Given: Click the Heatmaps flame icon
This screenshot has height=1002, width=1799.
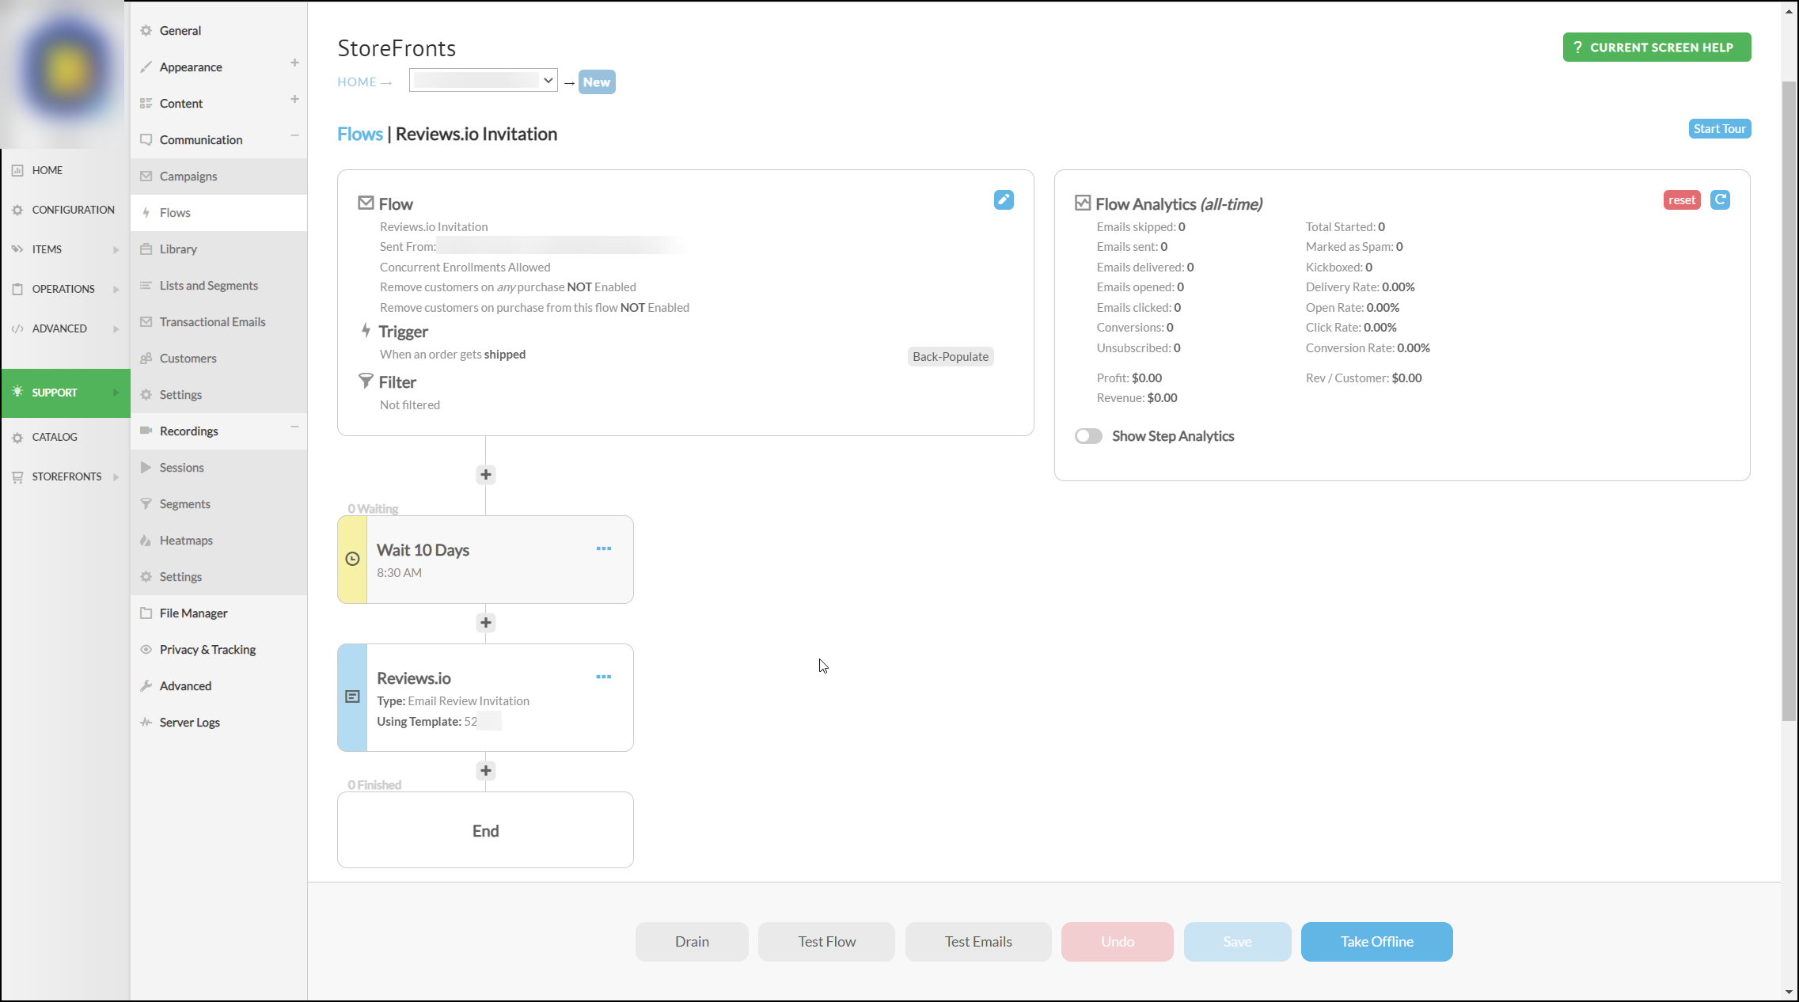Looking at the screenshot, I should [146, 541].
